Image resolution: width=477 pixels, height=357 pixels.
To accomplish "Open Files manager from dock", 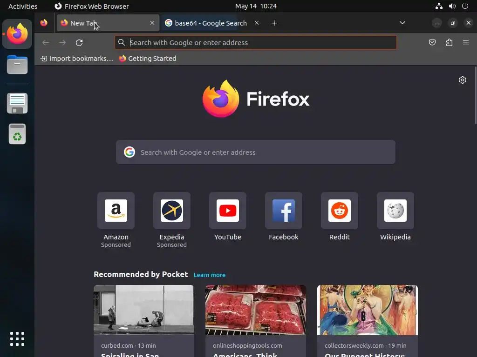I will click(17, 64).
